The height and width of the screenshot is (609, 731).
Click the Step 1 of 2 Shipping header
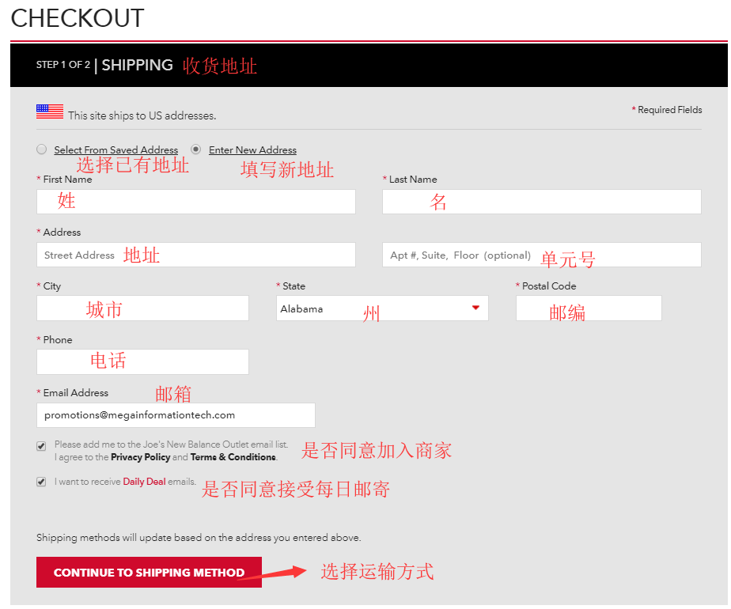pos(104,65)
